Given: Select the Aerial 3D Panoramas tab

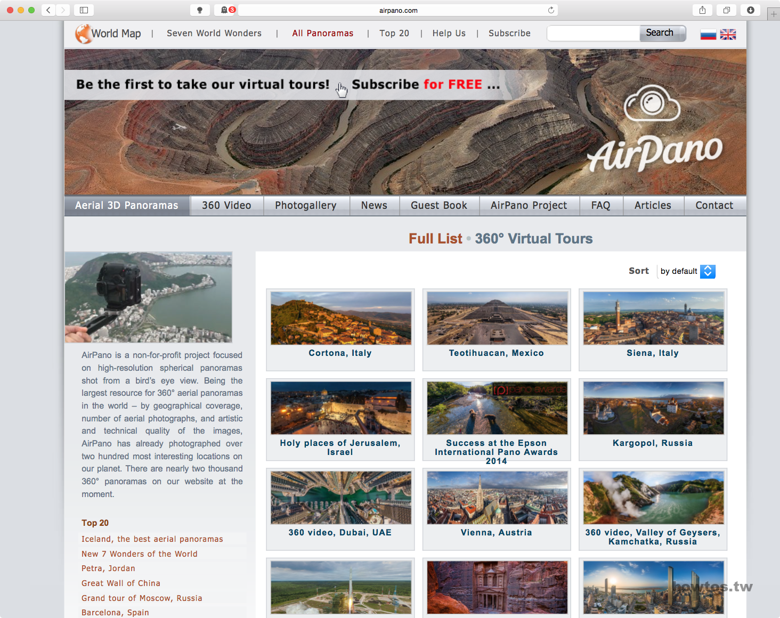Looking at the screenshot, I should 127,206.
